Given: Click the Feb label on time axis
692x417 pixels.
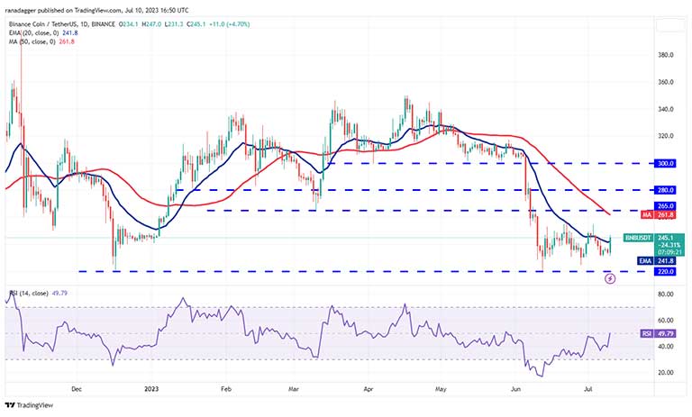Looking at the screenshot, I should [226, 389].
